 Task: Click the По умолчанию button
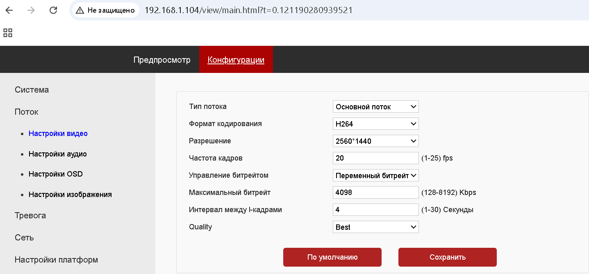pos(332,257)
